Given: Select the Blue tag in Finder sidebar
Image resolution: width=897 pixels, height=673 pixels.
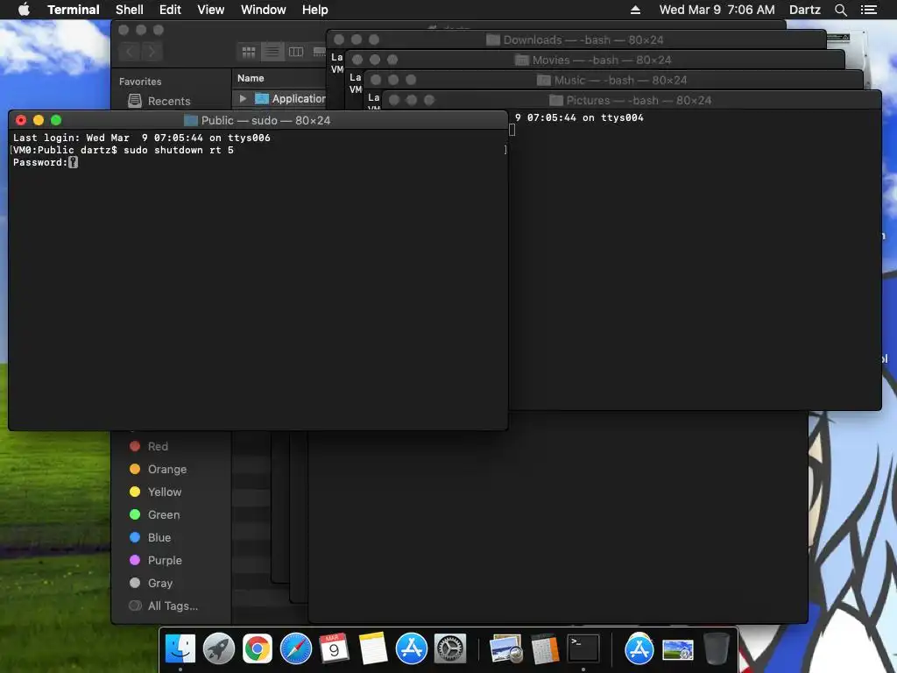Looking at the screenshot, I should [x=159, y=537].
